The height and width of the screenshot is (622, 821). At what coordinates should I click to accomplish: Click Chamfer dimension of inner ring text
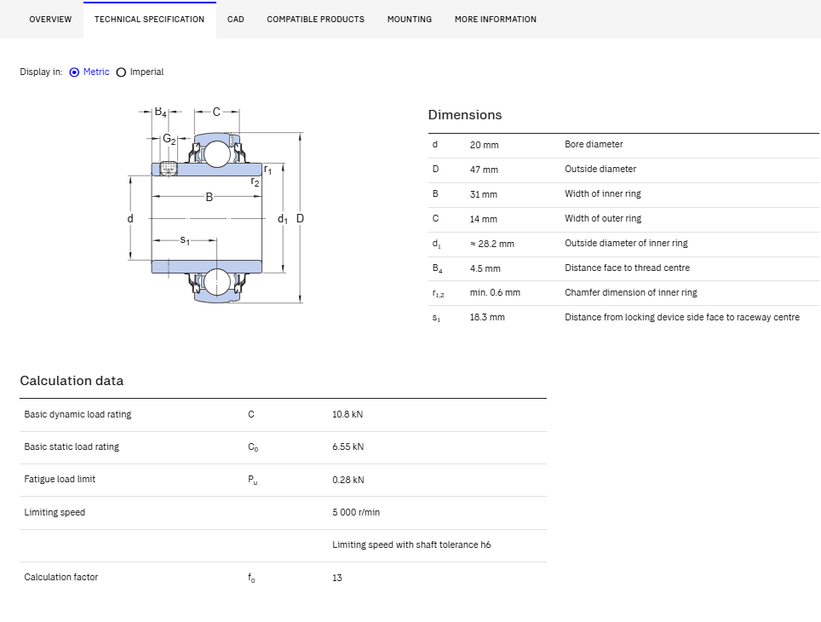(631, 292)
